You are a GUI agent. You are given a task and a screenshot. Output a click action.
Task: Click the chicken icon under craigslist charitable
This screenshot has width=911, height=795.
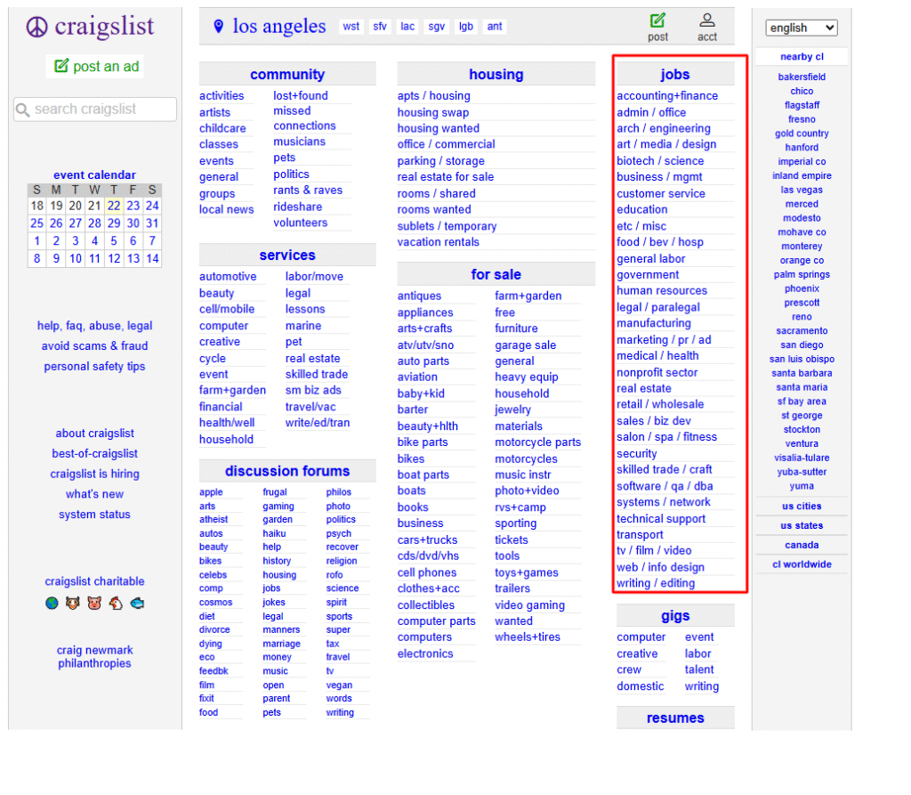point(116,603)
